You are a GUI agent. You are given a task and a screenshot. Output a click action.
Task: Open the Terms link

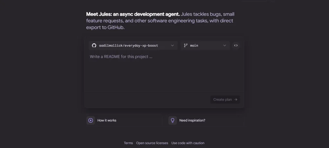coord(128,143)
